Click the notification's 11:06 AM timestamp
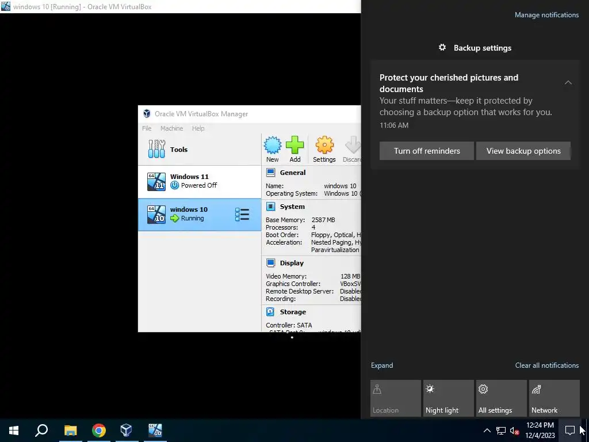 coord(394,125)
